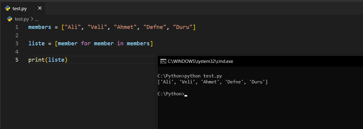Screen dimensions: 363x129
Task: Click the command prompt cursor after C:\Python>
Action: pos(186,94)
